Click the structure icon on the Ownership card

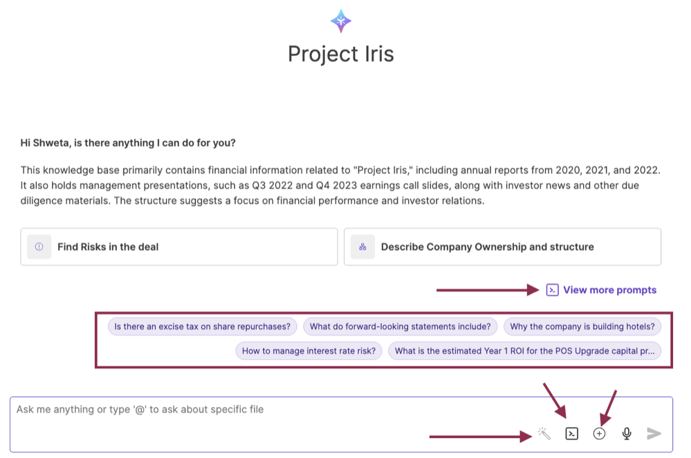(x=362, y=247)
